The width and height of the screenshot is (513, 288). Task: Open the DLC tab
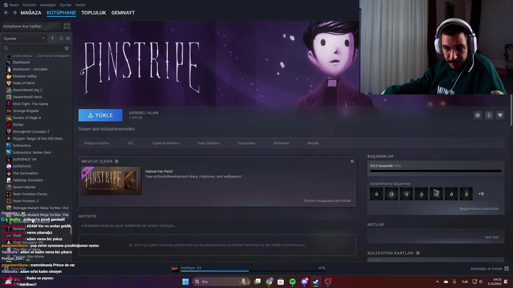point(131,143)
